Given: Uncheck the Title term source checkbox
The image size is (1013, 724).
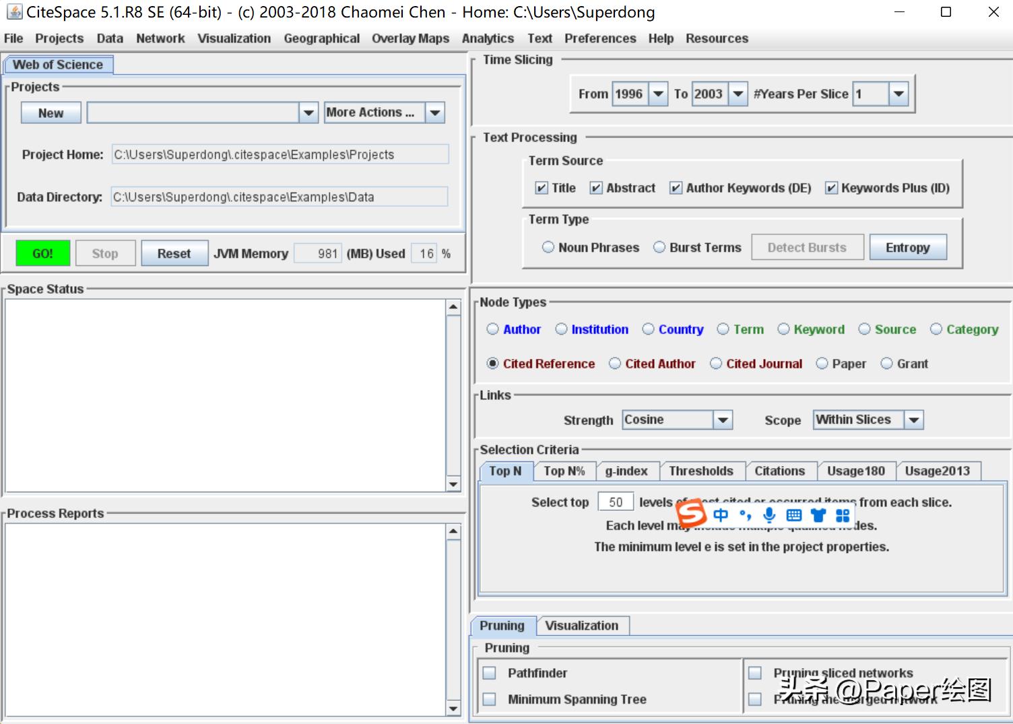Looking at the screenshot, I should [x=542, y=188].
